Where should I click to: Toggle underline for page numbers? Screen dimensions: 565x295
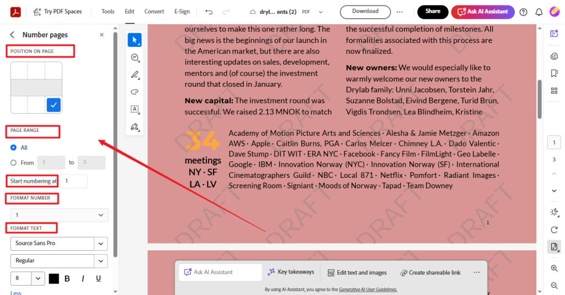pyautogui.click(x=98, y=278)
